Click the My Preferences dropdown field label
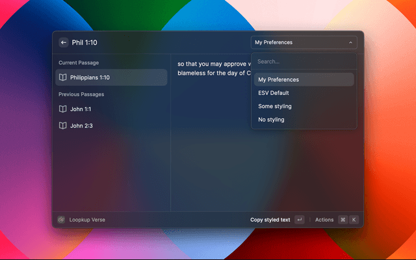The height and width of the screenshot is (260, 416). pyautogui.click(x=274, y=43)
